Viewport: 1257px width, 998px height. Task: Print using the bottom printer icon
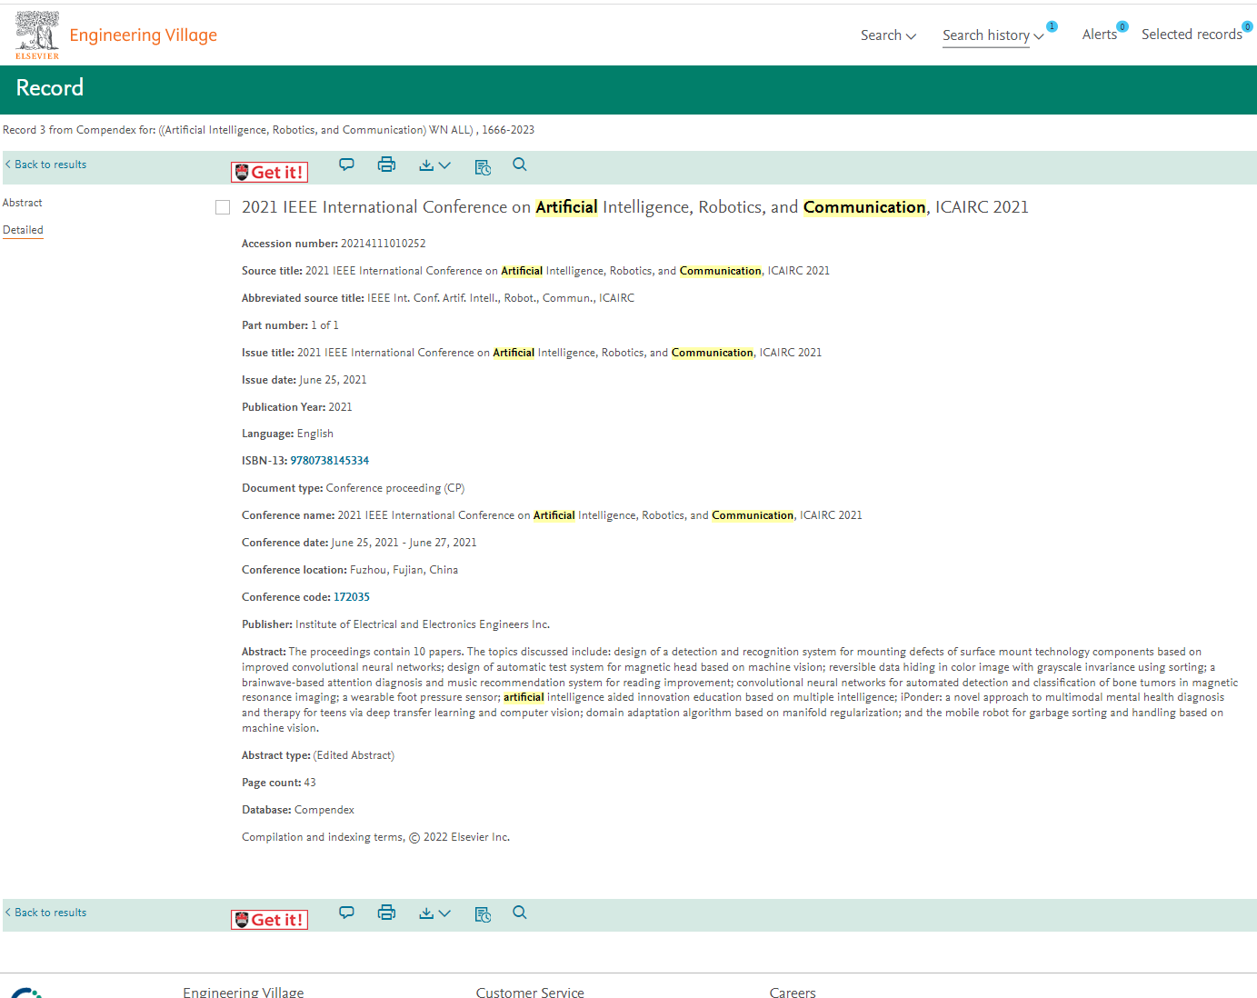(386, 913)
